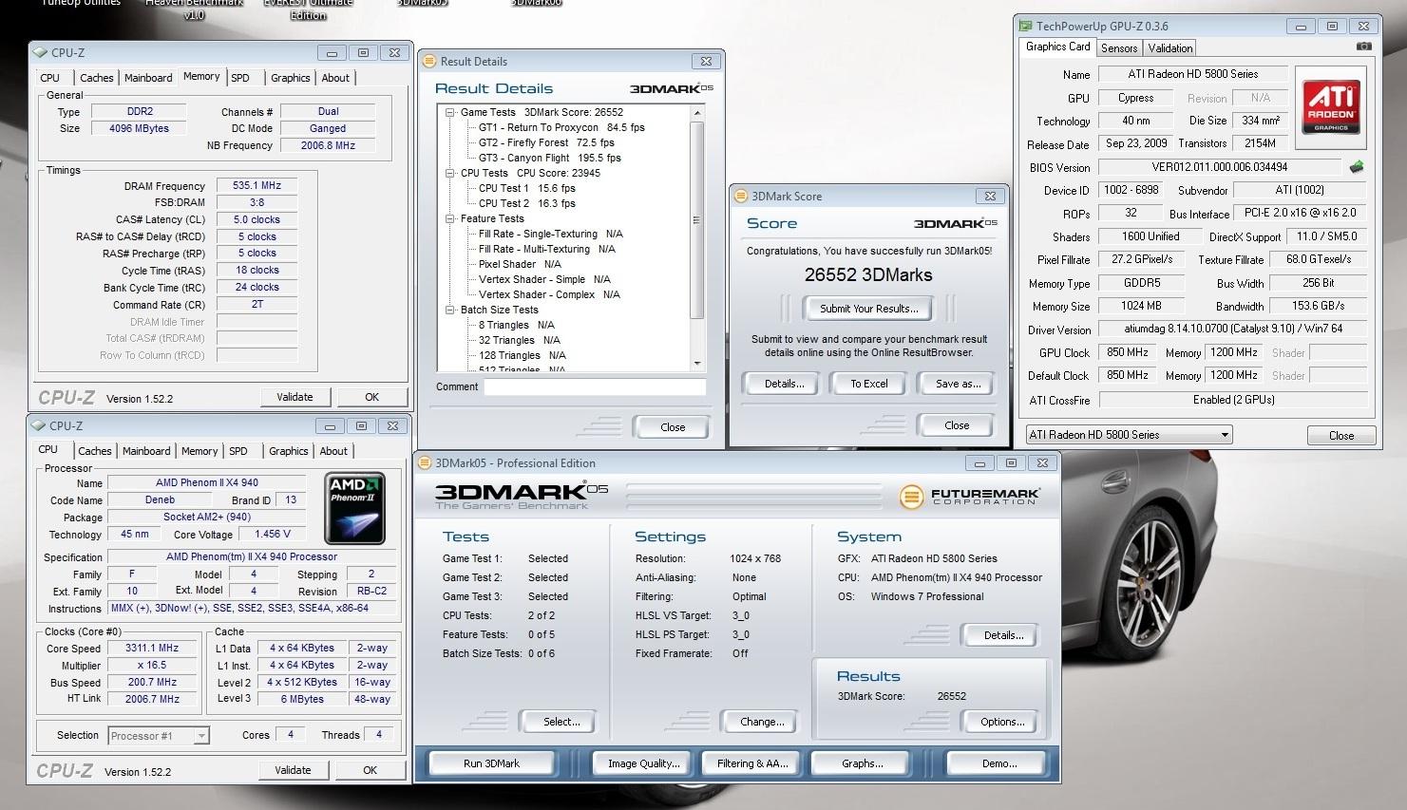
Task: Click the AMD Phenom II logo in CPU-Z
Action: point(354,508)
